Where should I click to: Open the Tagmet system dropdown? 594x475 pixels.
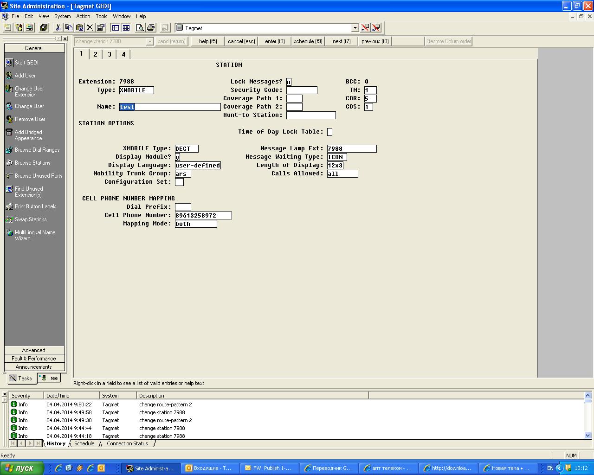coord(355,28)
